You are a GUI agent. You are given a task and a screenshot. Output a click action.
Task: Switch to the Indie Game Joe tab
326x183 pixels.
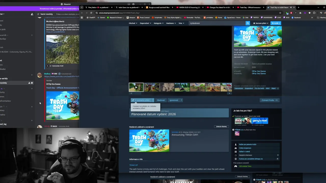pos(129,7)
